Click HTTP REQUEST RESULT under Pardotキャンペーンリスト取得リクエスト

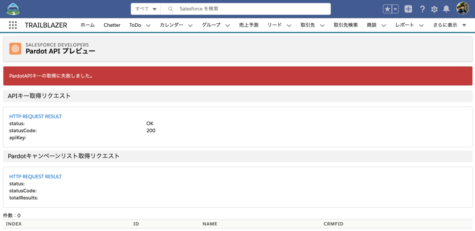click(x=35, y=177)
